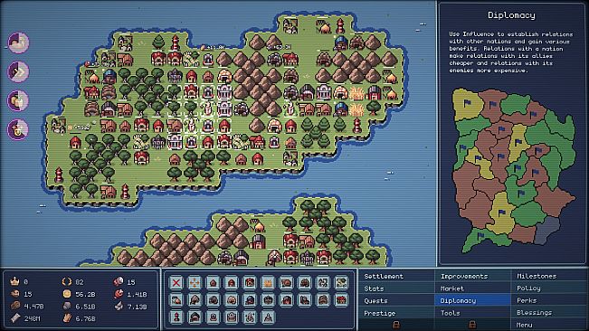Open the Perks menu
The image size is (589, 331).
point(549,300)
